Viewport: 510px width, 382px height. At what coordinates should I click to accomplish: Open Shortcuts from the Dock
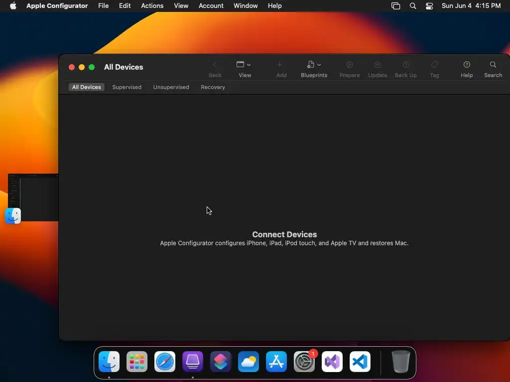coord(221,362)
